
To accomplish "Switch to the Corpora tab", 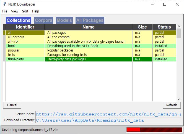I will click(43, 20).
